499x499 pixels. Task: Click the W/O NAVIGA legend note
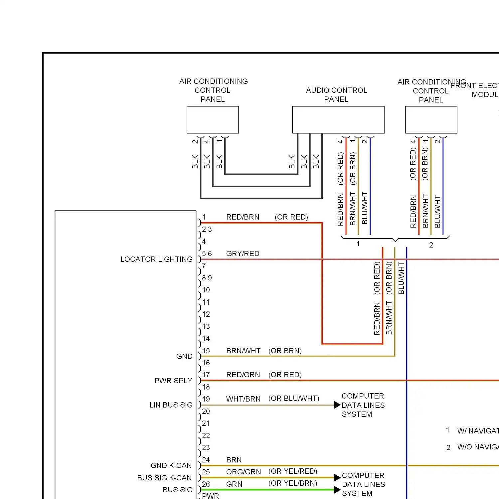478,447
